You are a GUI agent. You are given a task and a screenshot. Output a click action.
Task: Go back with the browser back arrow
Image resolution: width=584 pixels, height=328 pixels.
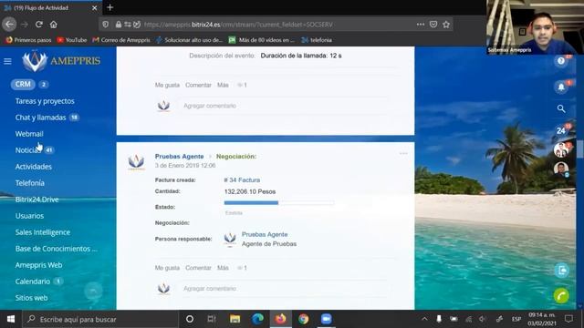(x=9, y=25)
